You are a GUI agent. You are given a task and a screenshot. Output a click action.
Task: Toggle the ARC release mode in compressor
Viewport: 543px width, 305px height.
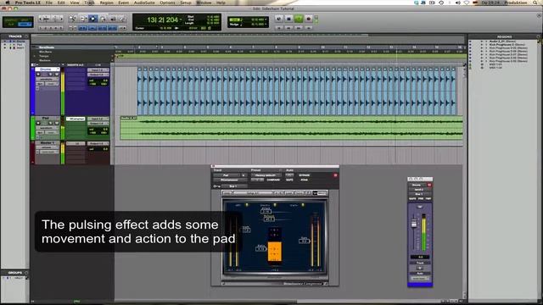pyautogui.click(x=247, y=205)
